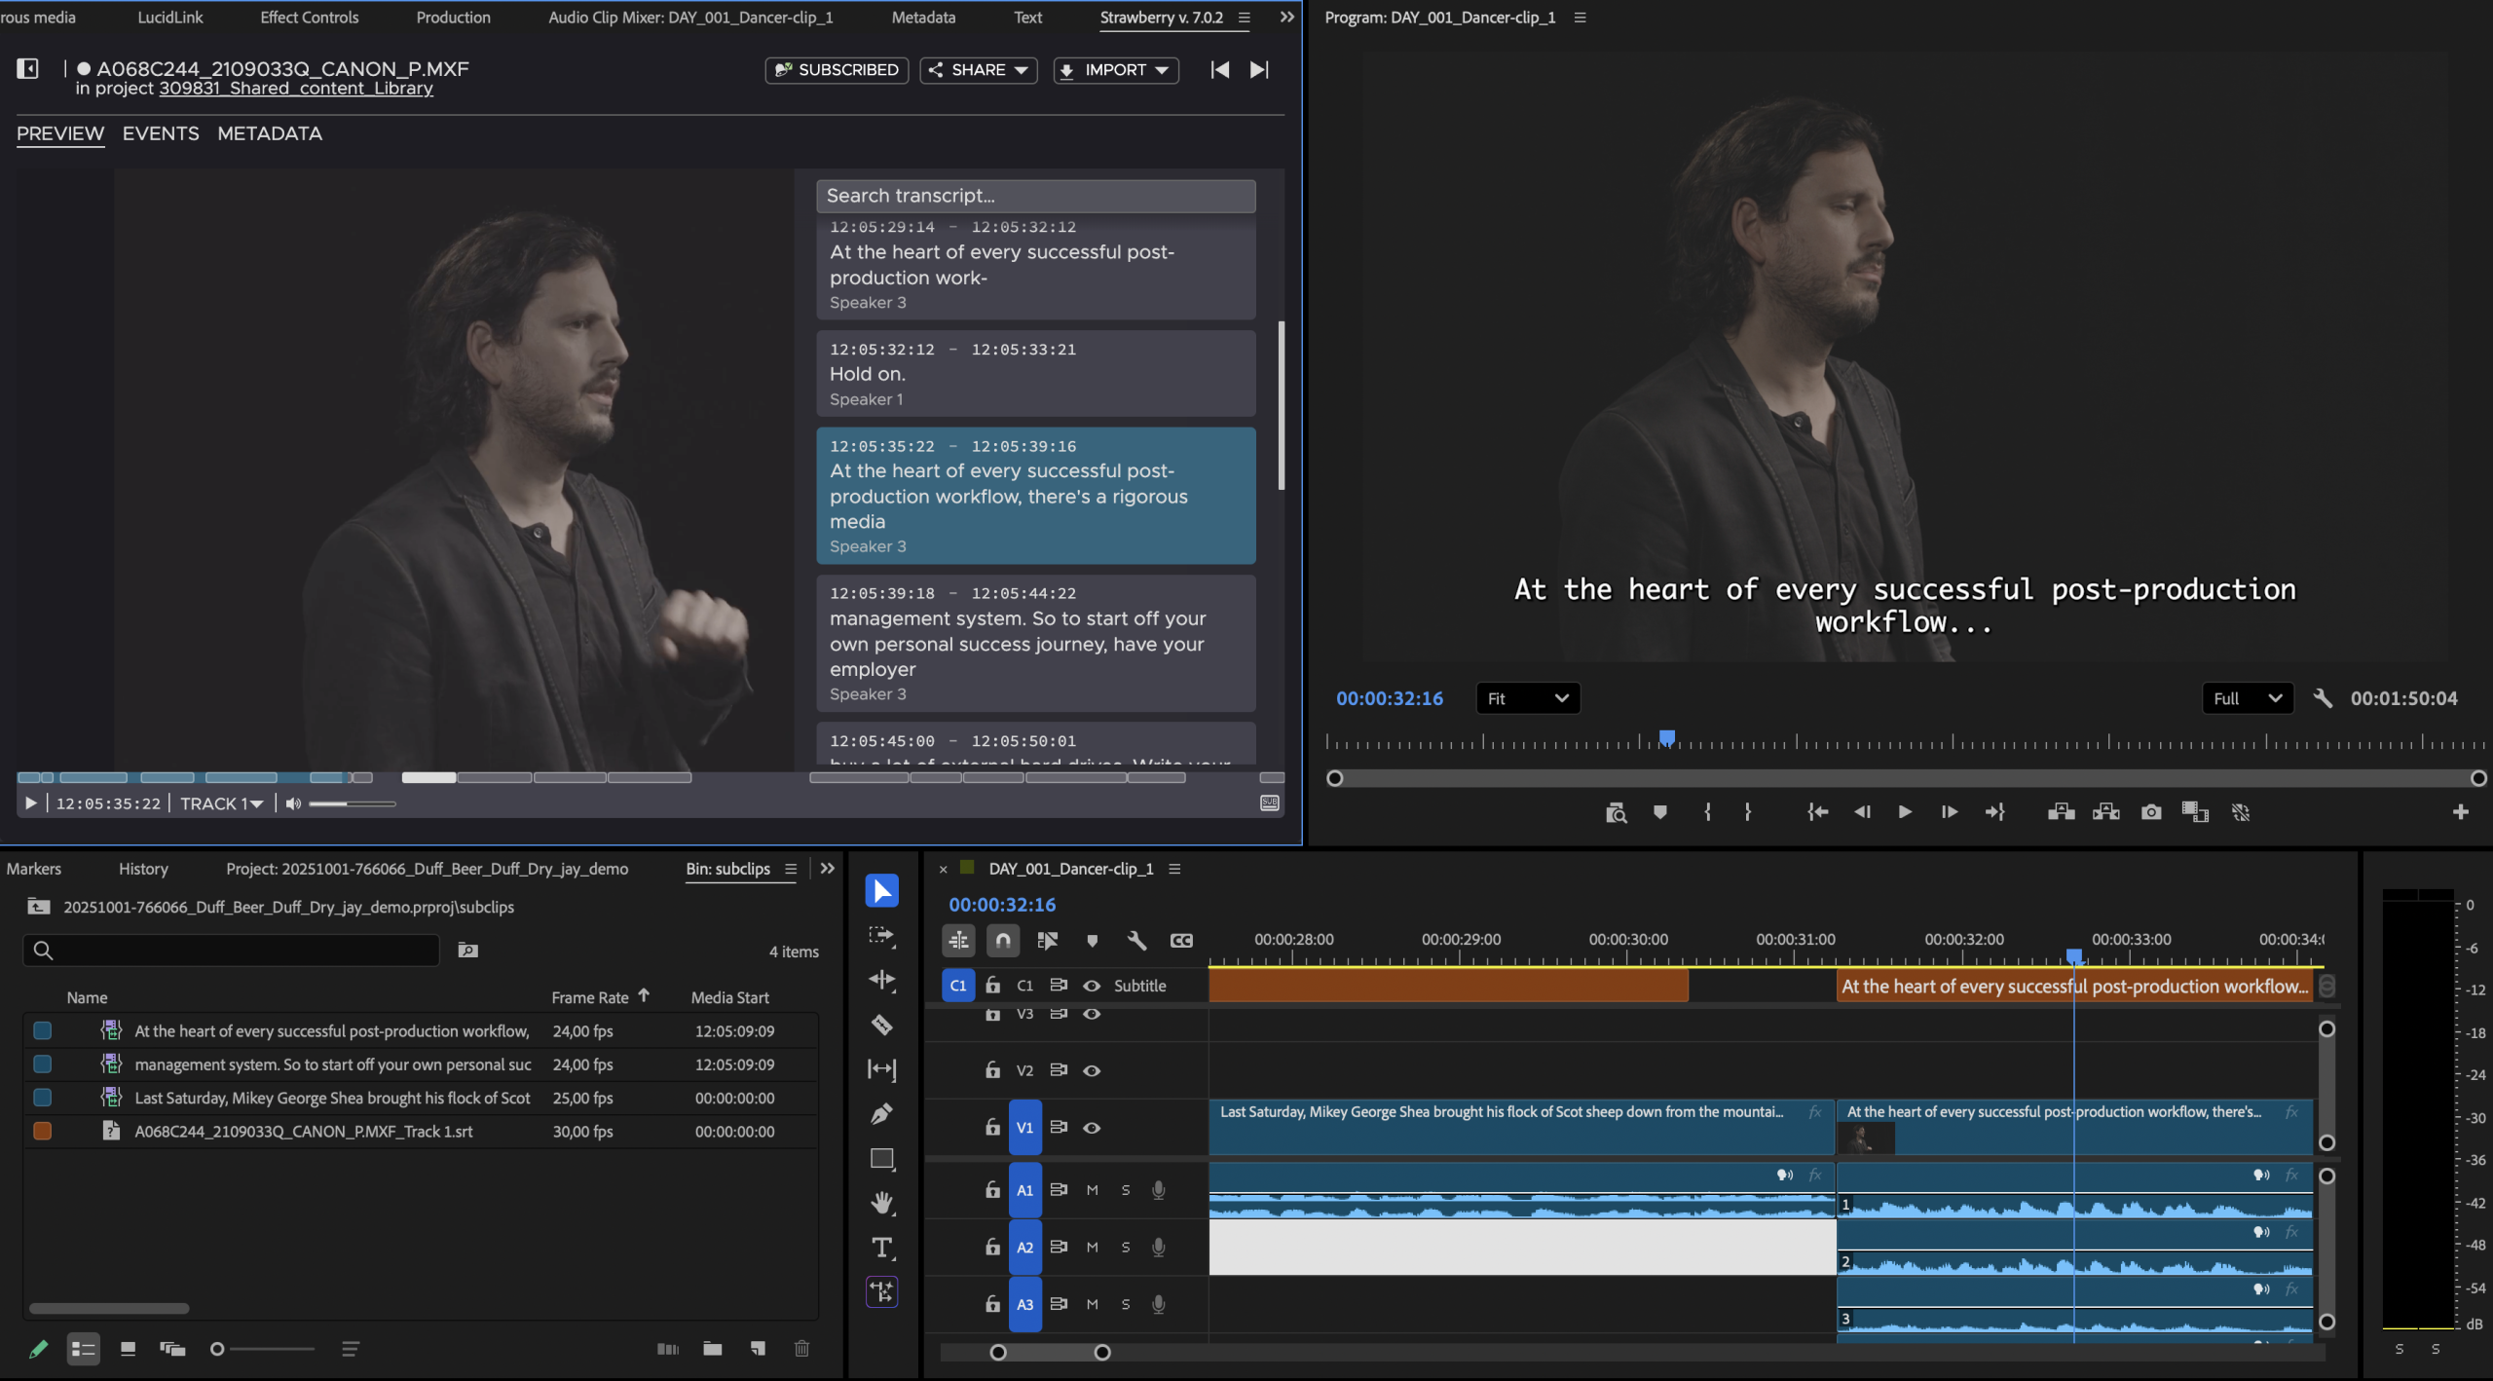Screen dimensions: 2493x1381
Task: Open the 309831_Shared_content_Library project link
Action: point(296,89)
